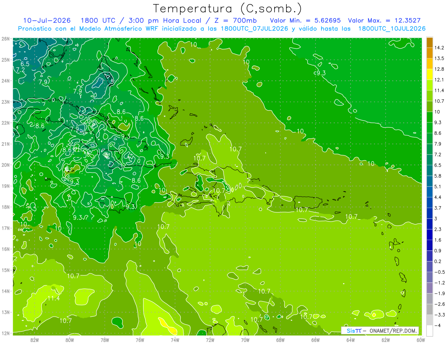Click the colorbar label "5.1"

[438, 186]
